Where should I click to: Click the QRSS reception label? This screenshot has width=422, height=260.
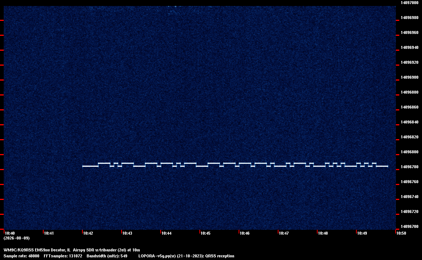pyautogui.click(x=220, y=256)
